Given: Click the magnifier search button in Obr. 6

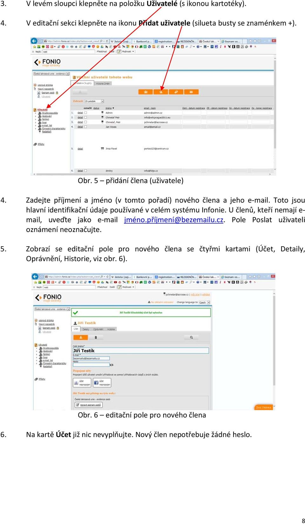Looking at the screenshot, I should tap(192, 337).
